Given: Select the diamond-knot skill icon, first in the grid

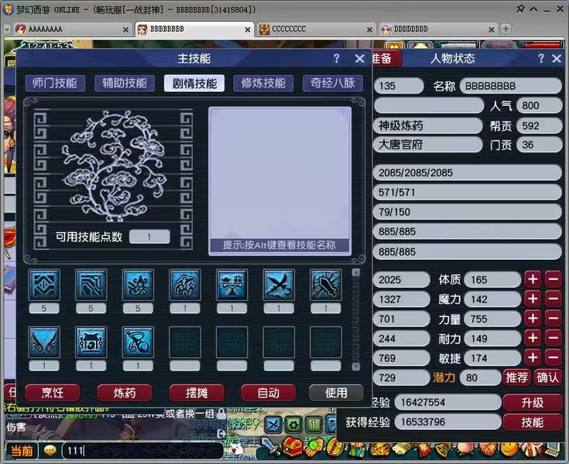Looking at the screenshot, I should [44, 285].
